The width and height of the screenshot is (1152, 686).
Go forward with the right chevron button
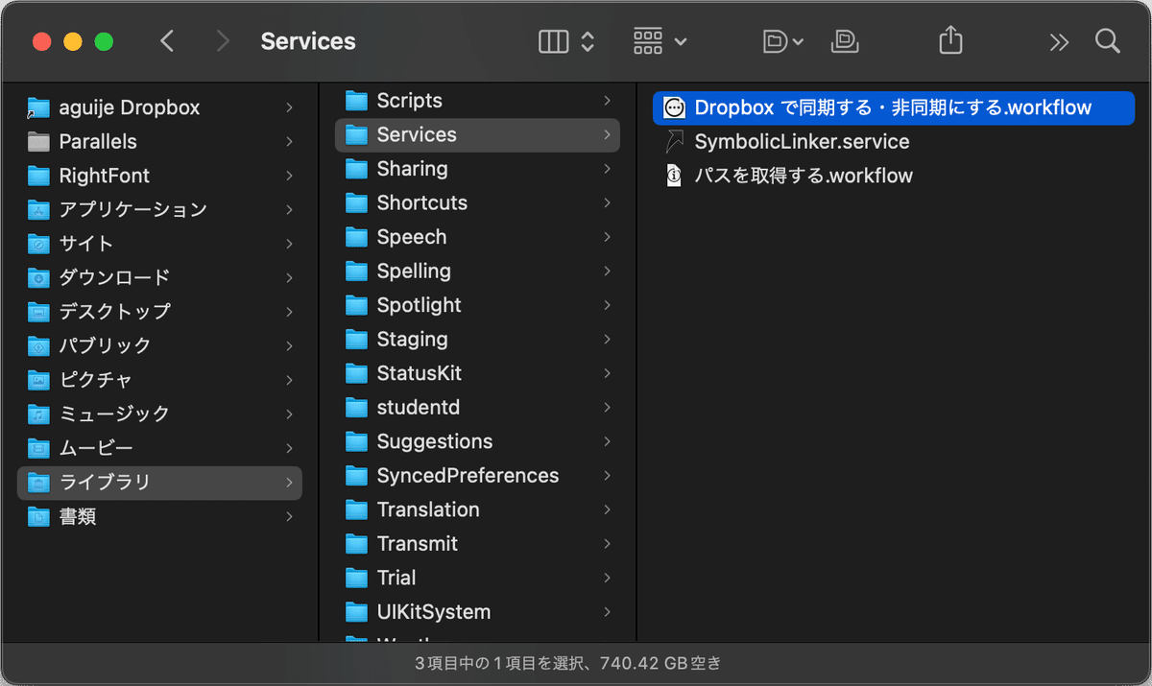pos(223,41)
